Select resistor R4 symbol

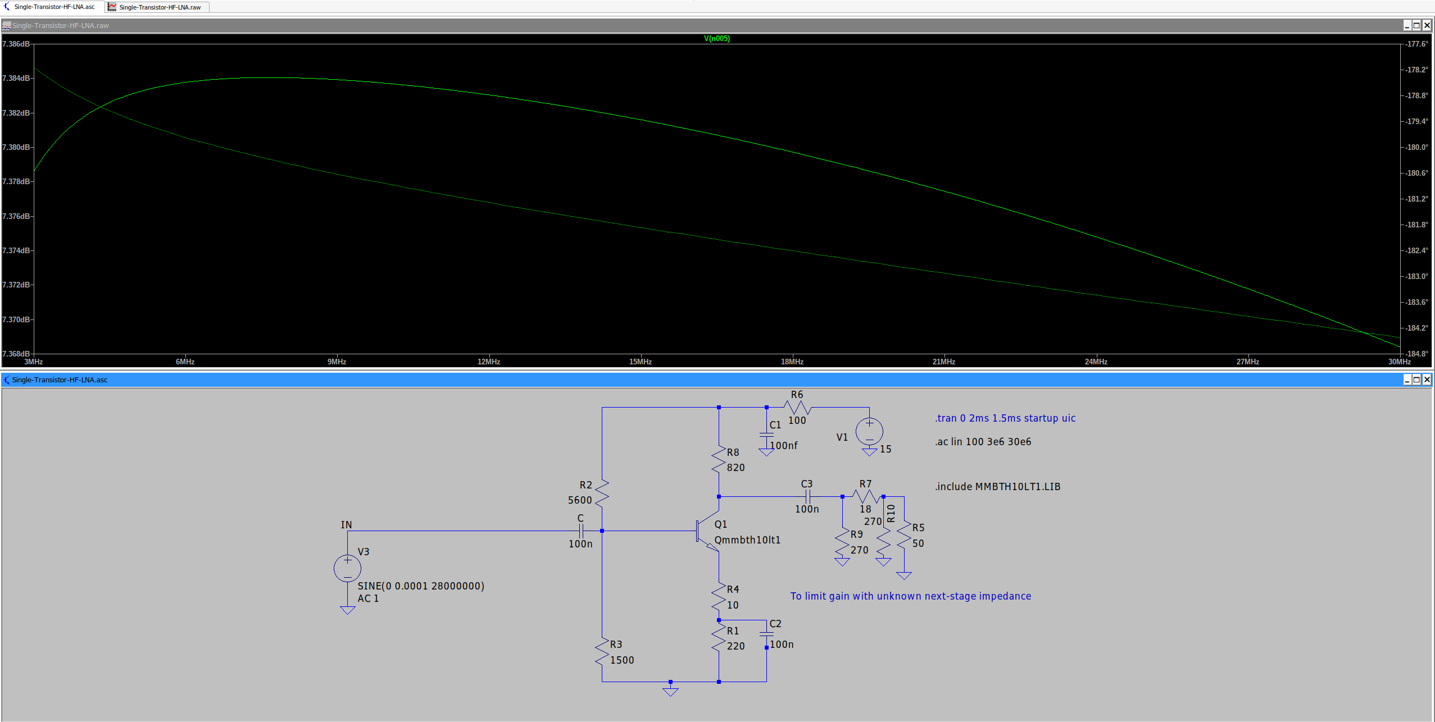pyautogui.click(x=719, y=597)
